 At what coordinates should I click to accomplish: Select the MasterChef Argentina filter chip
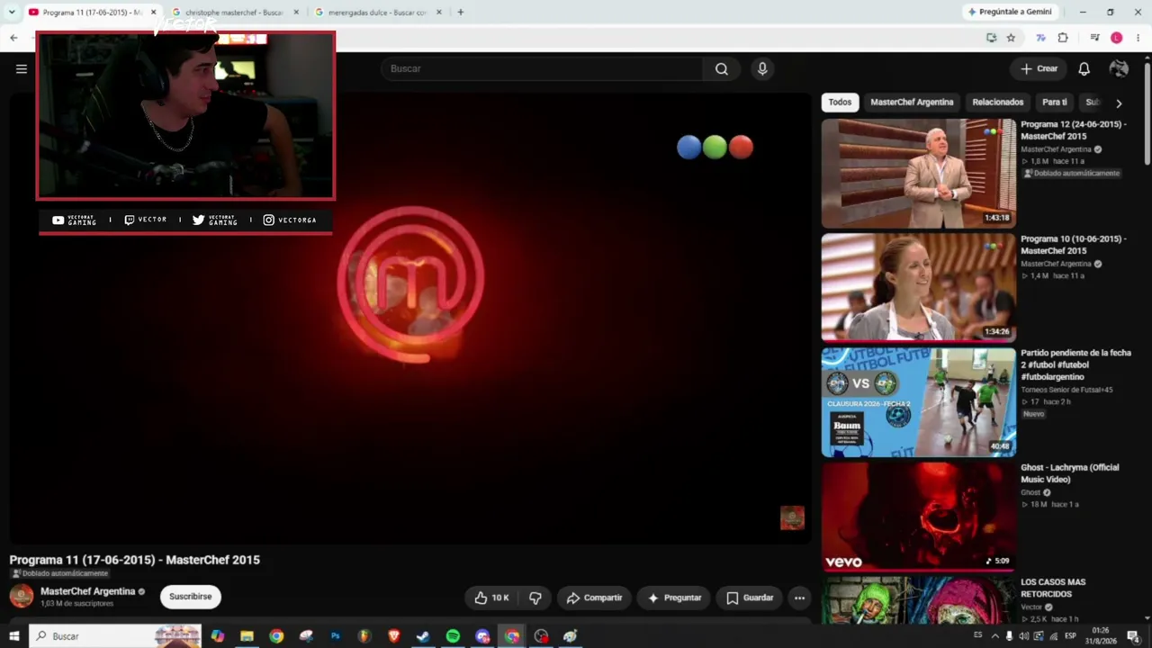pos(912,103)
